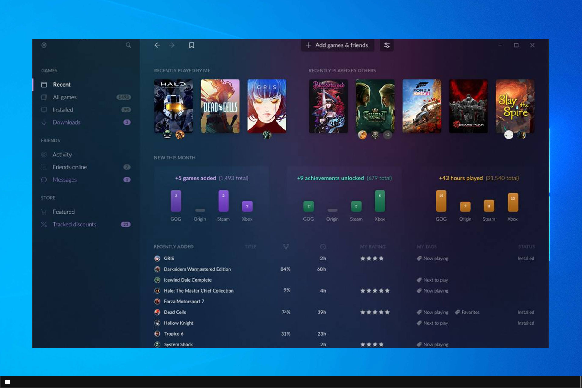Click the back navigation arrow
This screenshot has width=582, height=388.
(157, 45)
